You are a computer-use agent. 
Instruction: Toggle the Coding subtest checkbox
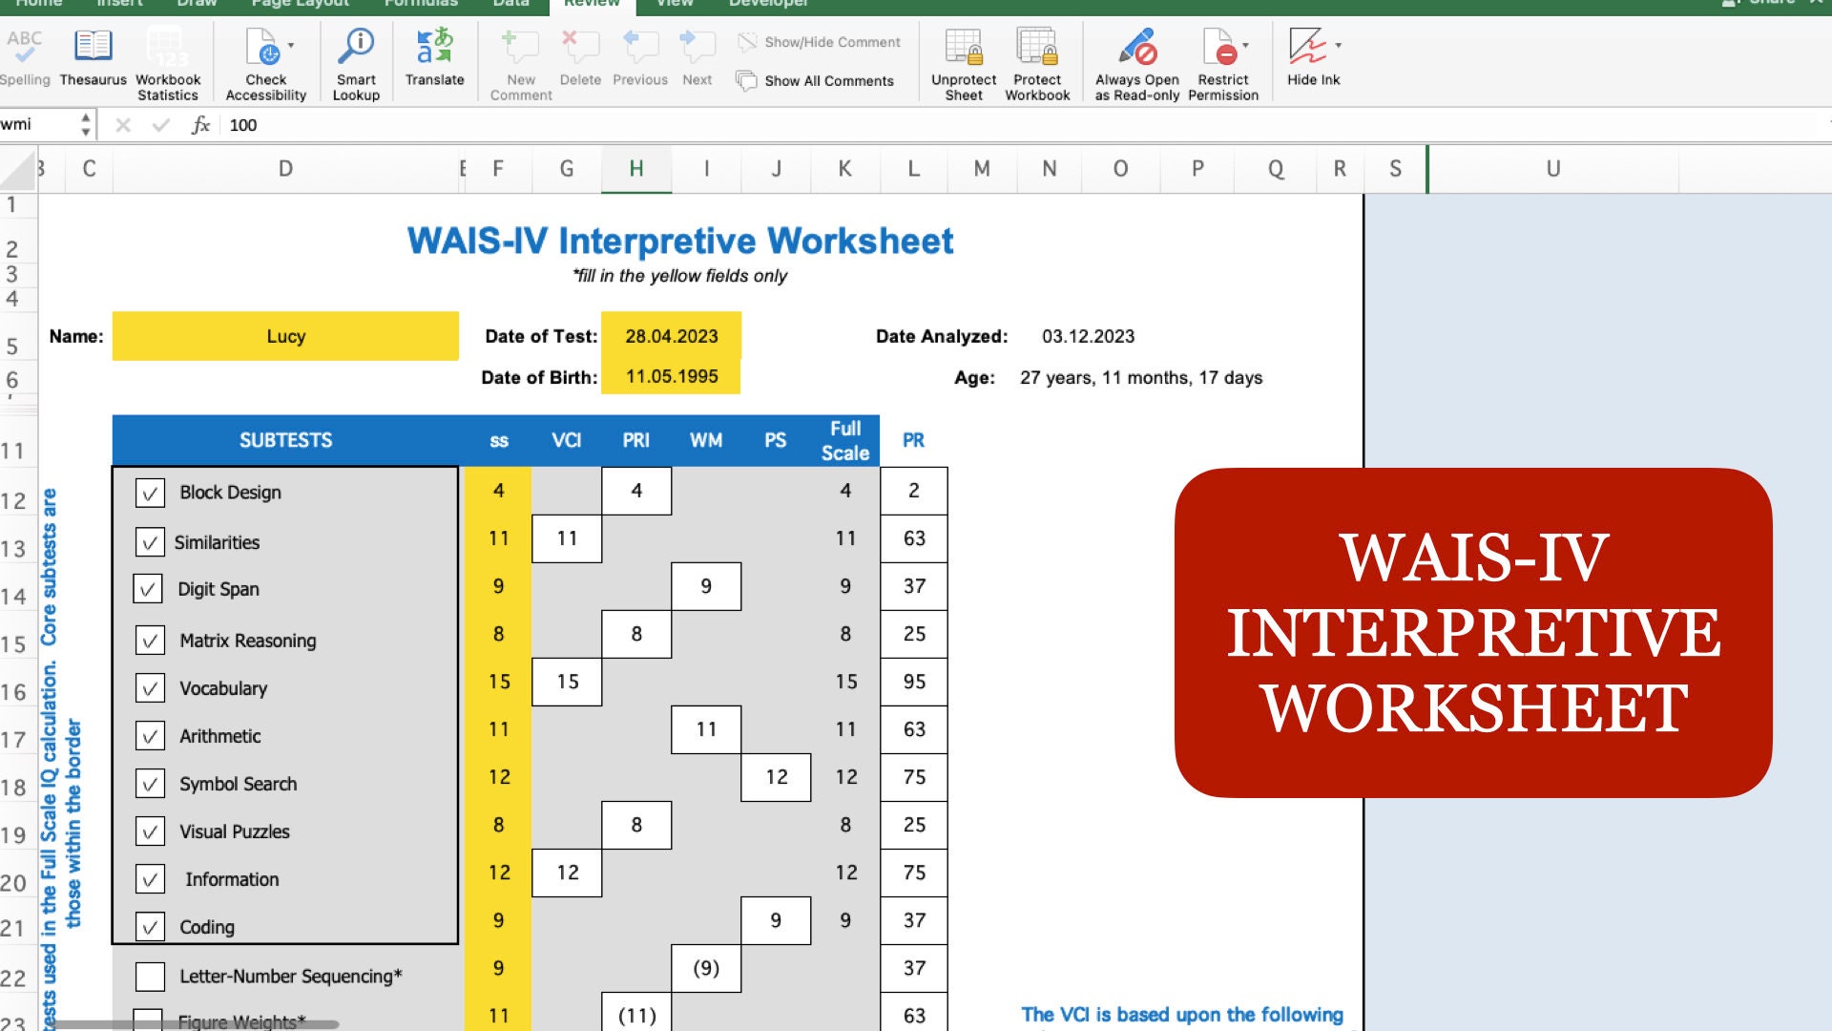[x=149, y=926]
